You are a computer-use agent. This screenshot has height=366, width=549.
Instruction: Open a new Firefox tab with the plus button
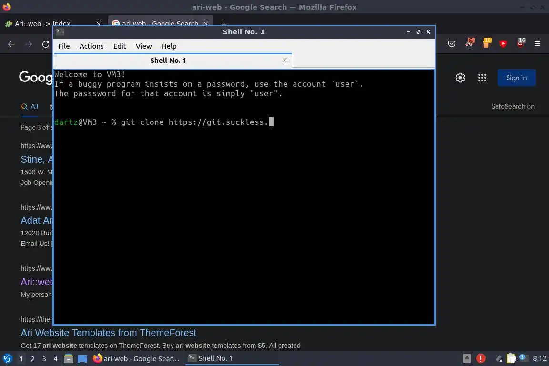(x=224, y=23)
